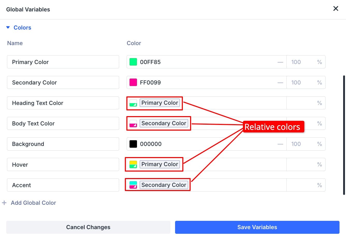Click the Body Text Color relative swatch icon
Screen dimensions: 346x240
click(x=133, y=123)
